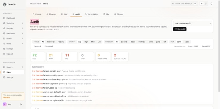Set severity filter to High
The width and height of the screenshot is (220, 109).
pyautogui.click(x=86, y=42)
